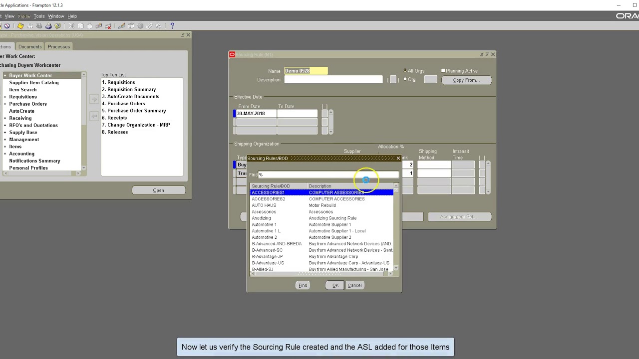Click the Close Form toolbar icon
Viewport: 639px width, 359px height.
pos(57,26)
